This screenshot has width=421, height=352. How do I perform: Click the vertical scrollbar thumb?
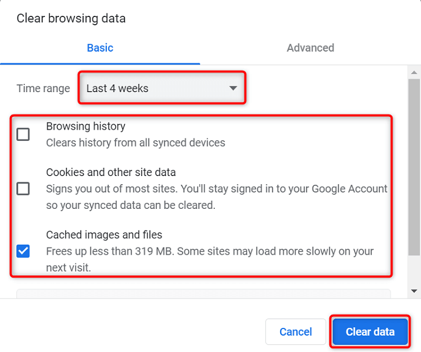point(414,167)
